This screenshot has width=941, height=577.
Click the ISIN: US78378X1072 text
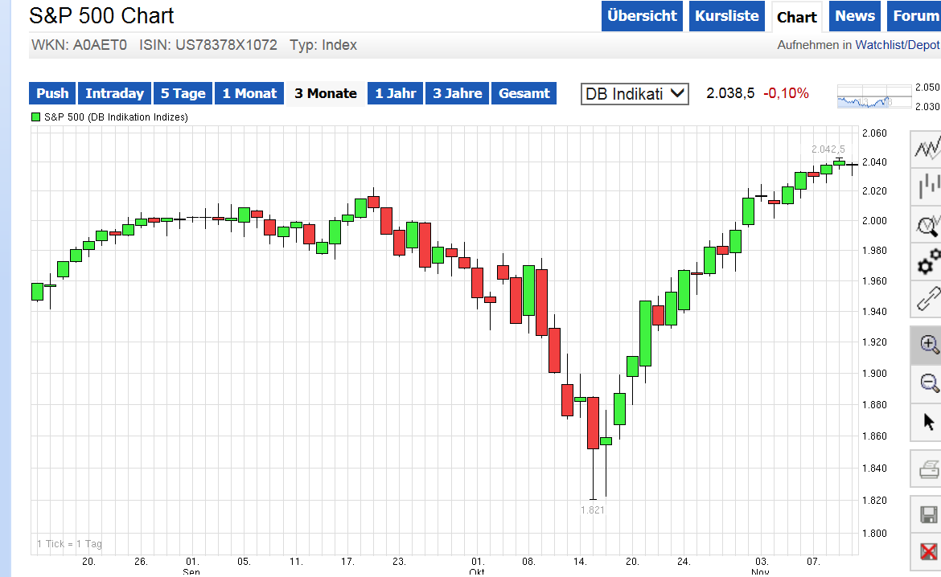[208, 45]
